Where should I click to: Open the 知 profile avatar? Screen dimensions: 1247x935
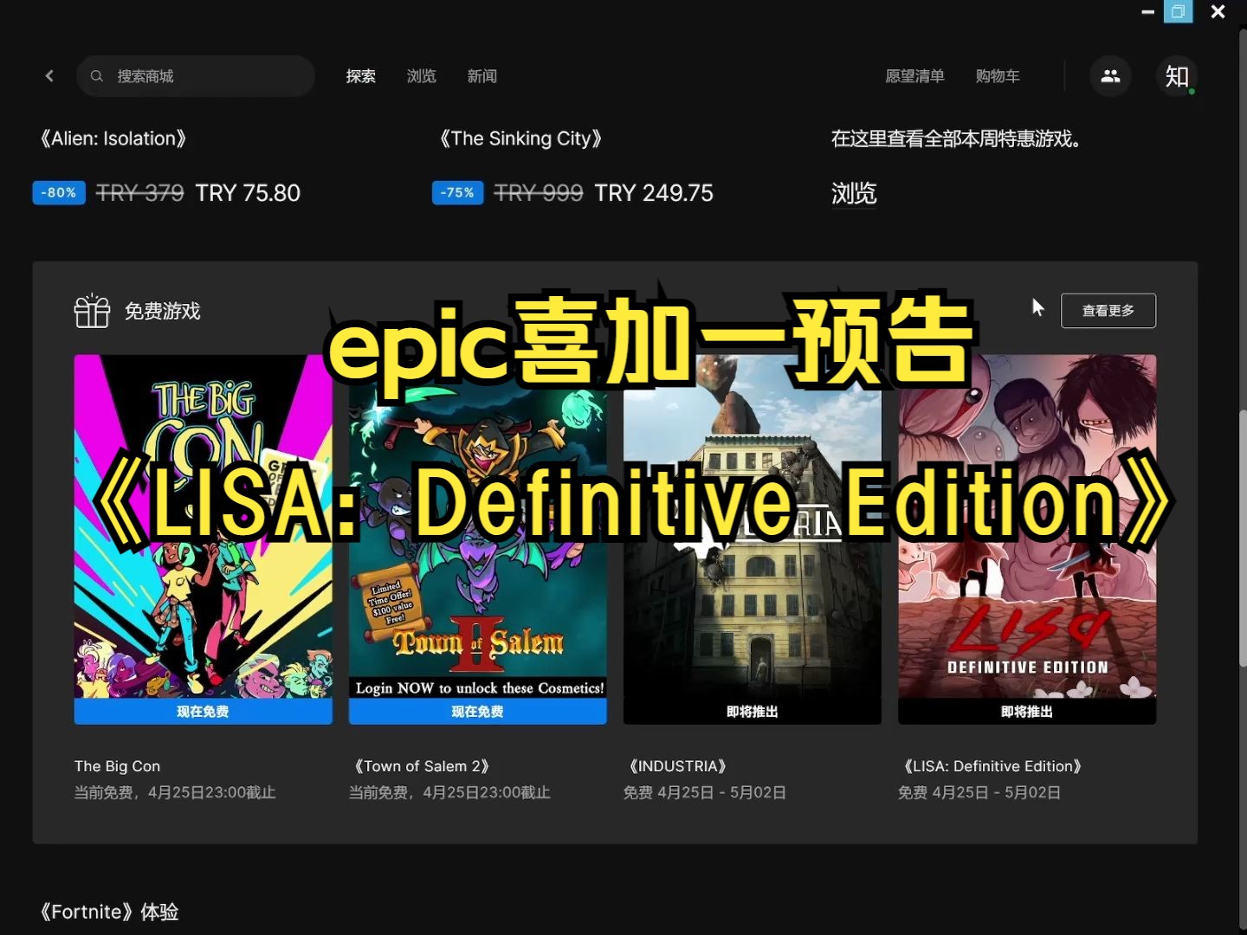pos(1177,76)
